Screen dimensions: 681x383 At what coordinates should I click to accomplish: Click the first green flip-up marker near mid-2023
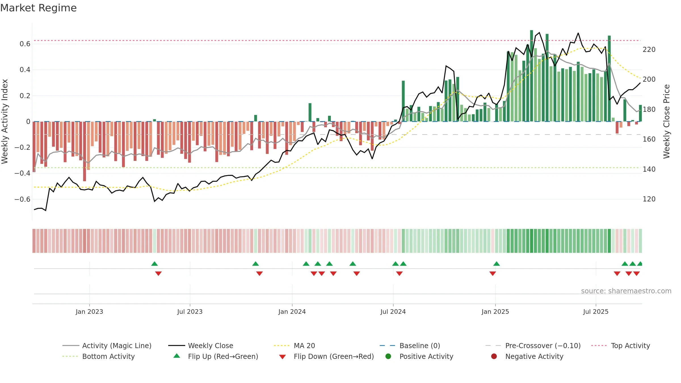click(154, 264)
